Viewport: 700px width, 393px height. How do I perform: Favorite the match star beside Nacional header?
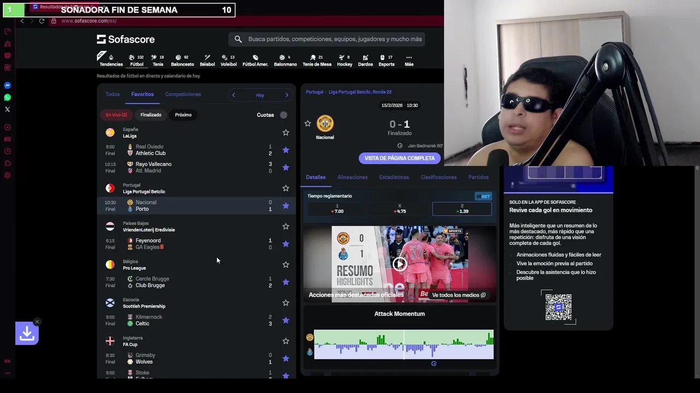[x=307, y=124]
